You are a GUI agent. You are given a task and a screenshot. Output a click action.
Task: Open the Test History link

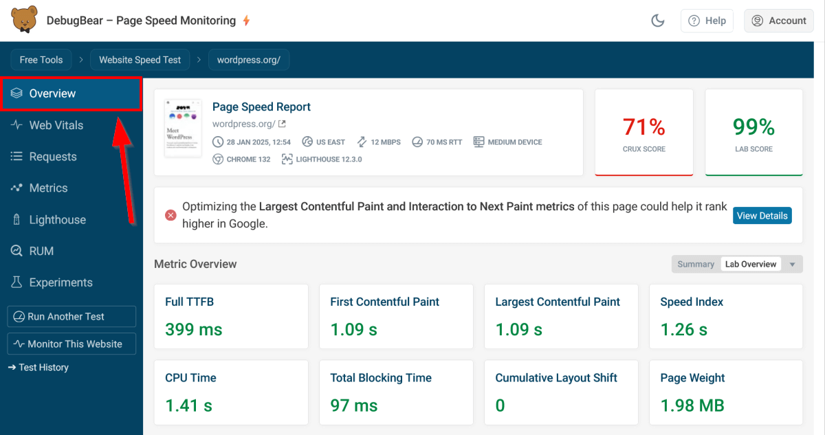(x=38, y=368)
